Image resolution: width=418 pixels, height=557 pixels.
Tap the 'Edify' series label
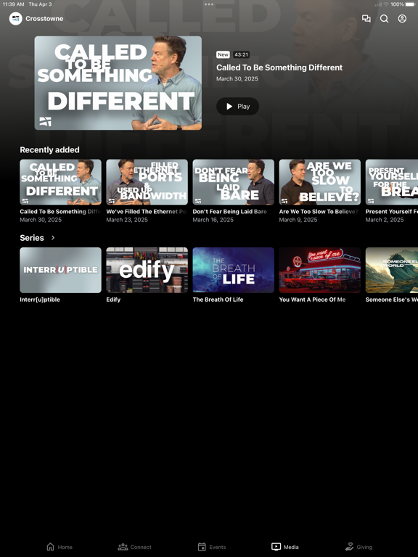click(x=113, y=300)
